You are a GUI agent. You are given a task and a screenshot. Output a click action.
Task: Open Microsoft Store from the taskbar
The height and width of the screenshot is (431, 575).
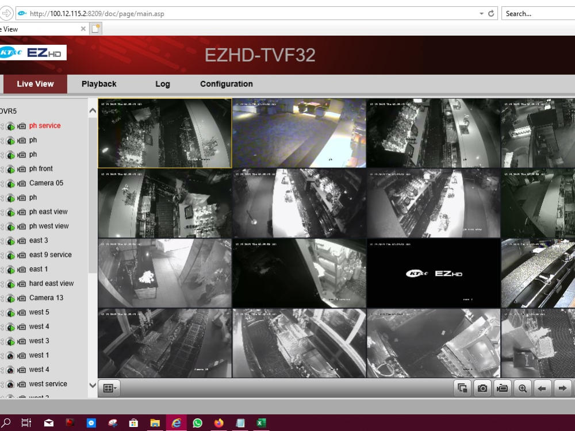[x=134, y=423]
